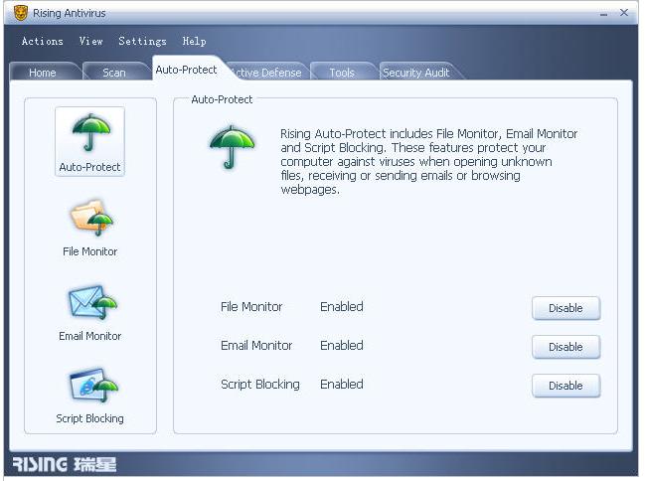Switch to the Active Defense tab
The height and width of the screenshot is (481, 645).
tap(267, 73)
